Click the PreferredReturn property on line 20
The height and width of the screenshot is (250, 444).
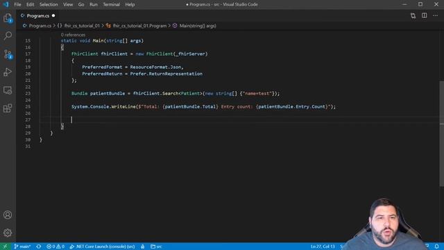click(x=102, y=74)
